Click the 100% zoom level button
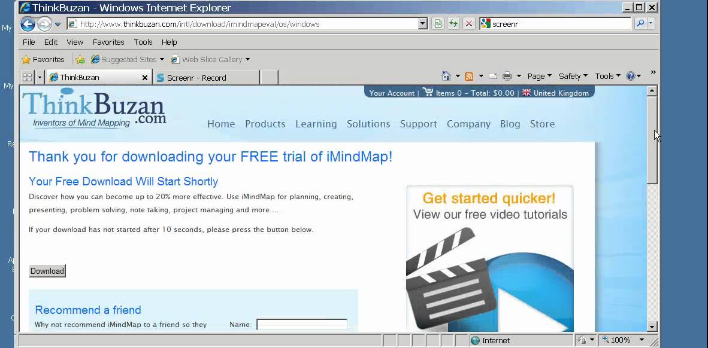This screenshot has width=708, height=348. pyautogui.click(x=617, y=340)
